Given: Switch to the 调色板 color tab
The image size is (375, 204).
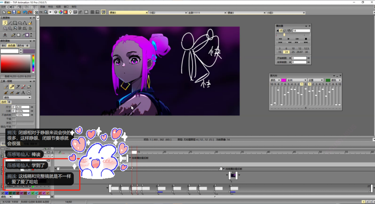Looking at the screenshot, I should tap(20, 46).
